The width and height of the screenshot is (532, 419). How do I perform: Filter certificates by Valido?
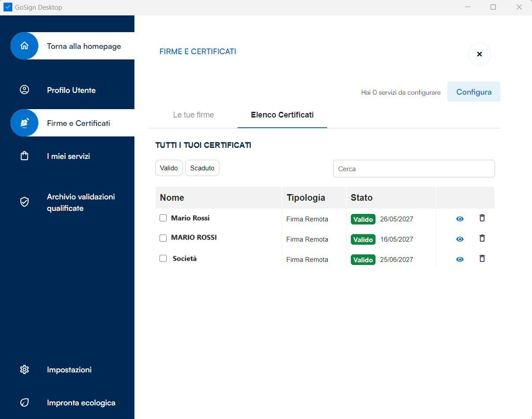click(x=169, y=168)
